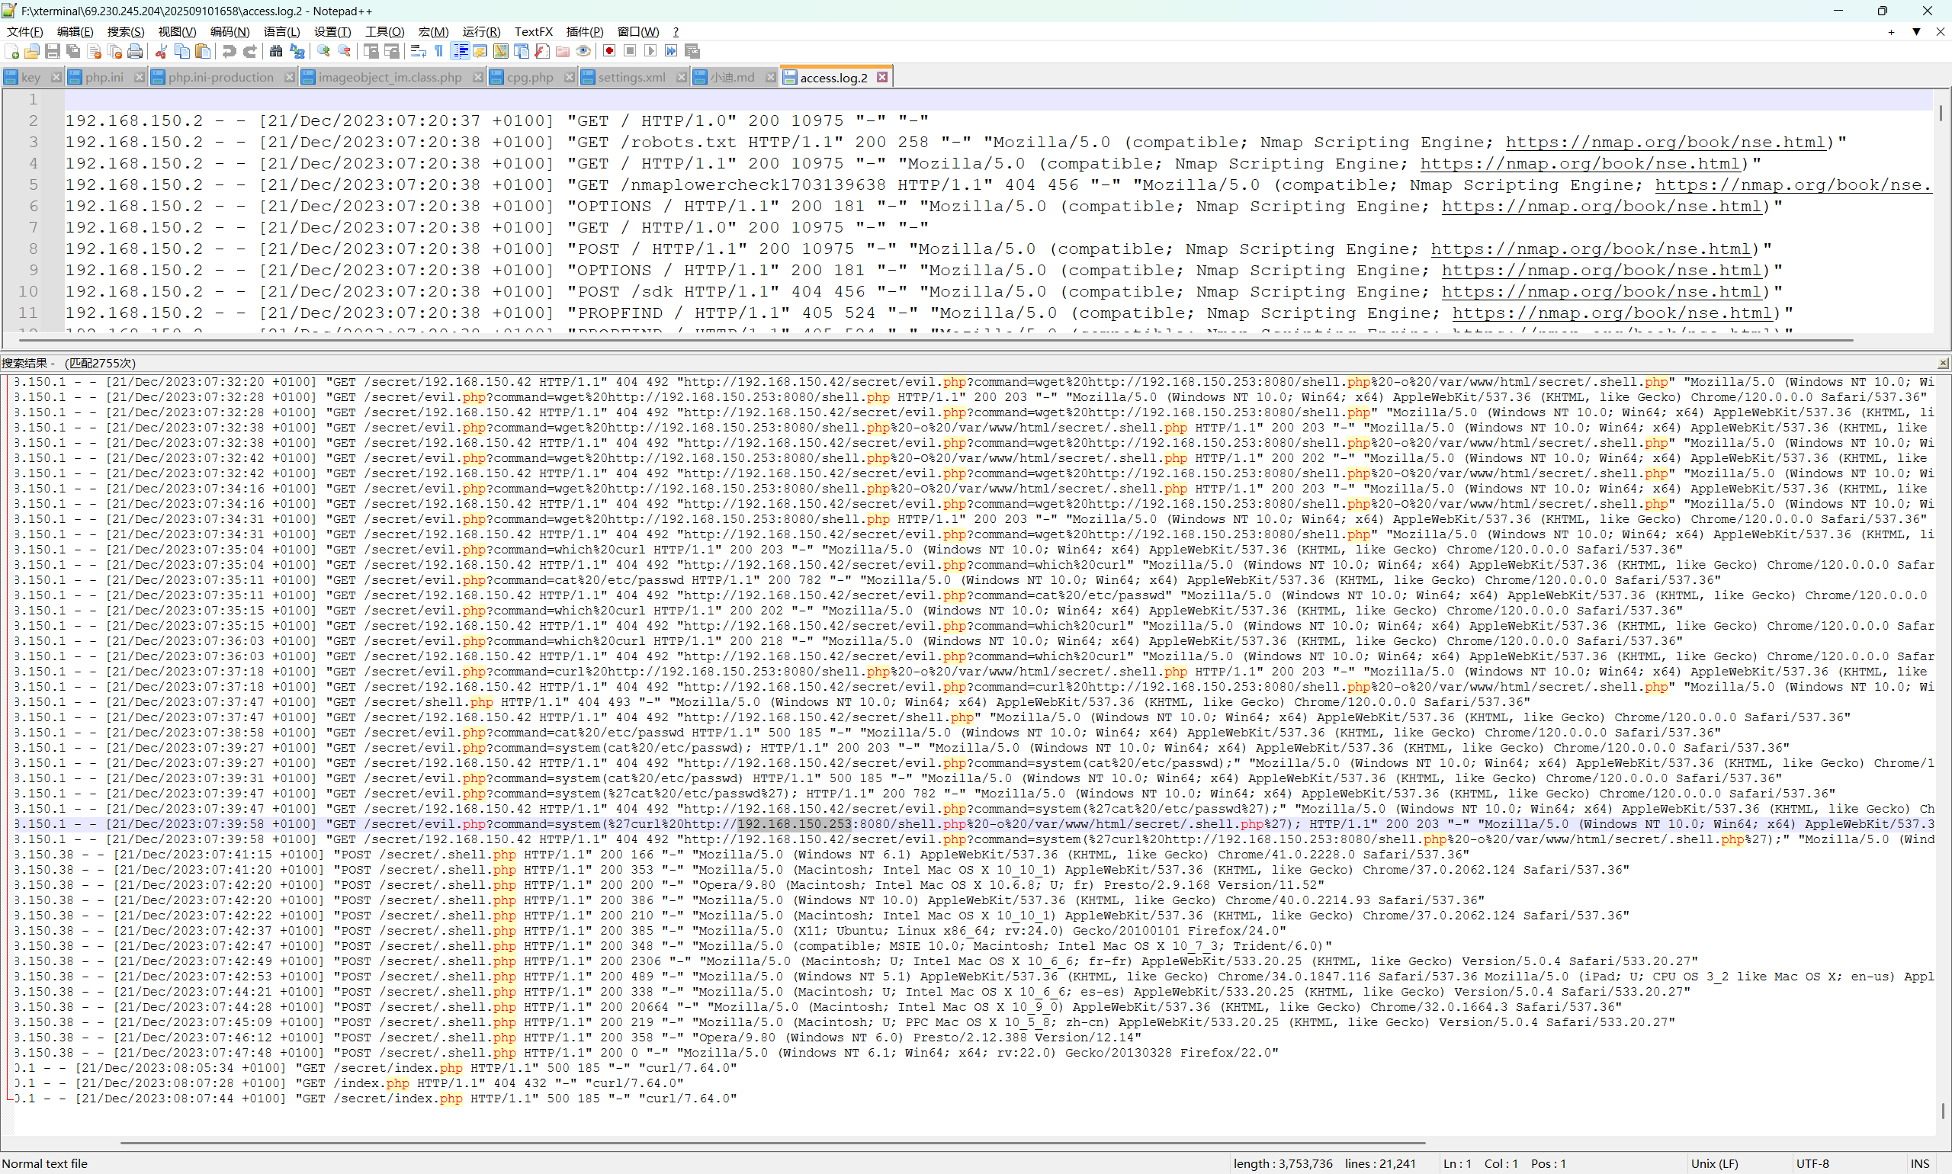1952x1174 pixels.
Task: Click the search results horizontal scrollbar
Action: [772, 1142]
